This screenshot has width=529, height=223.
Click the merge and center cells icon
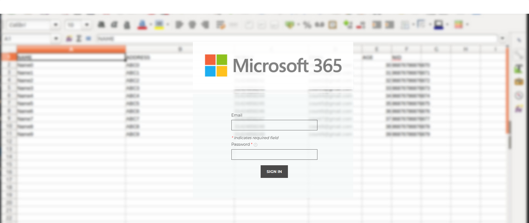221,25
